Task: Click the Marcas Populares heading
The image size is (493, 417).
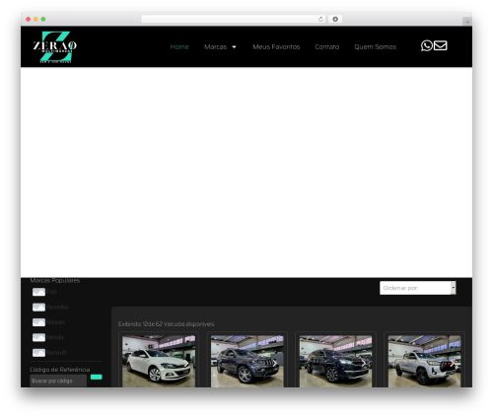Action: coord(55,280)
